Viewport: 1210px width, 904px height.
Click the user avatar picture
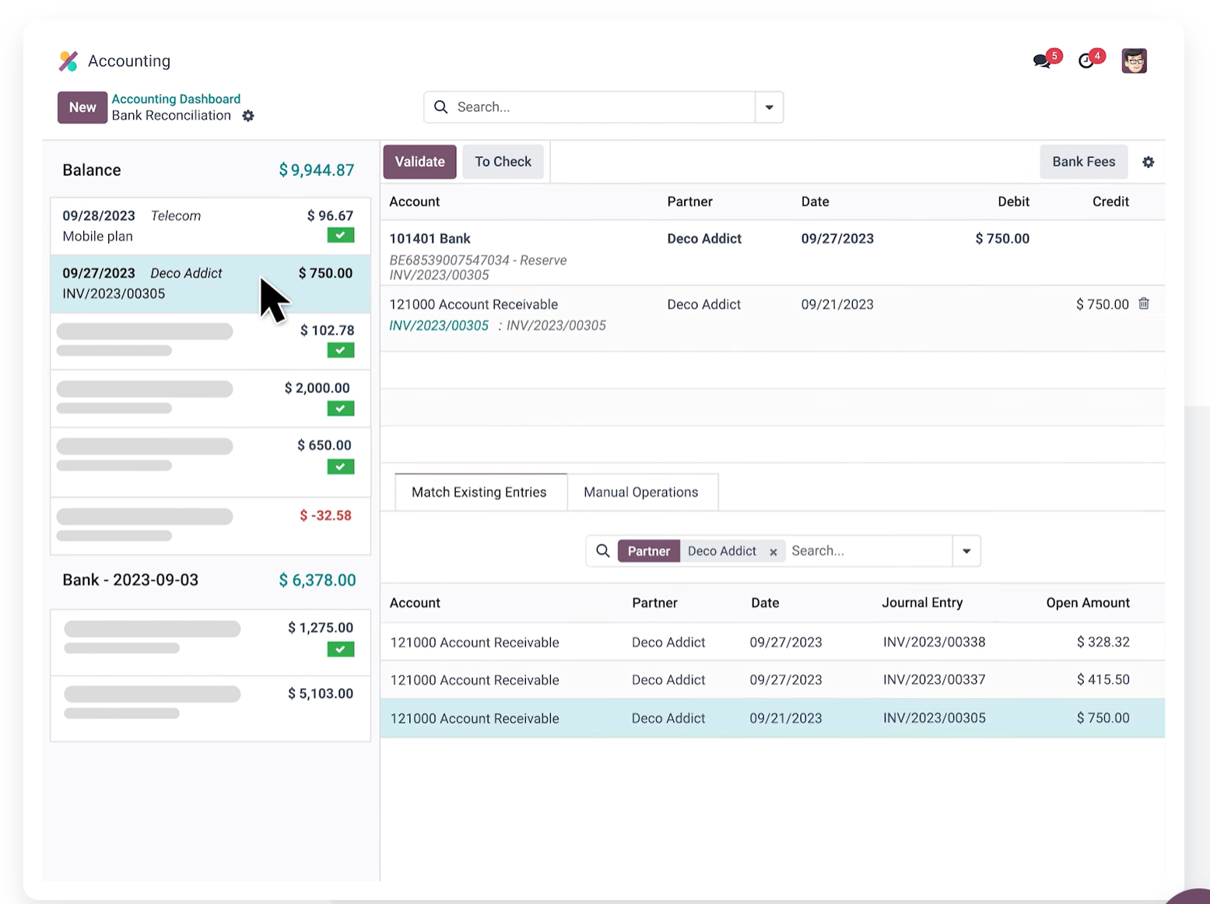coord(1134,61)
